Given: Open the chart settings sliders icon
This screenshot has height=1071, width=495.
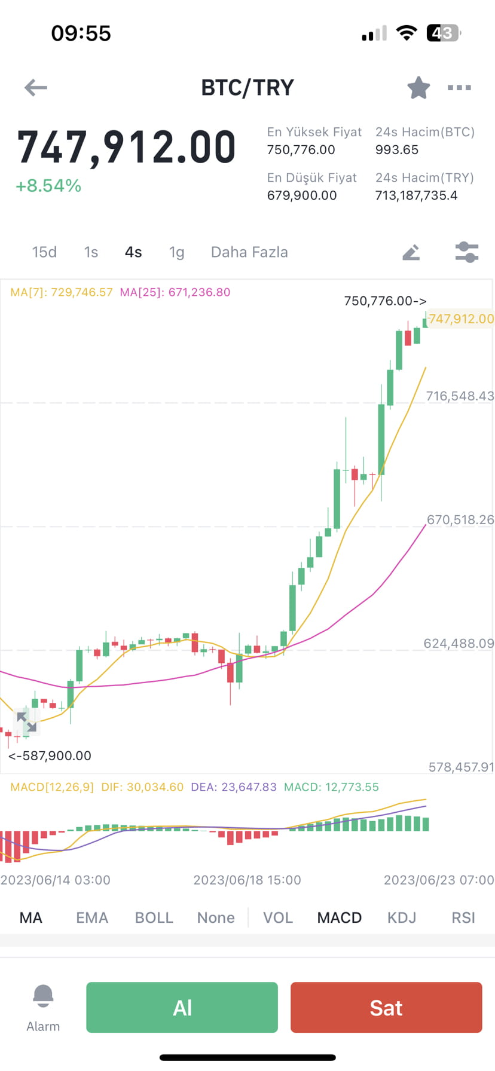Looking at the screenshot, I should pos(466,252).
